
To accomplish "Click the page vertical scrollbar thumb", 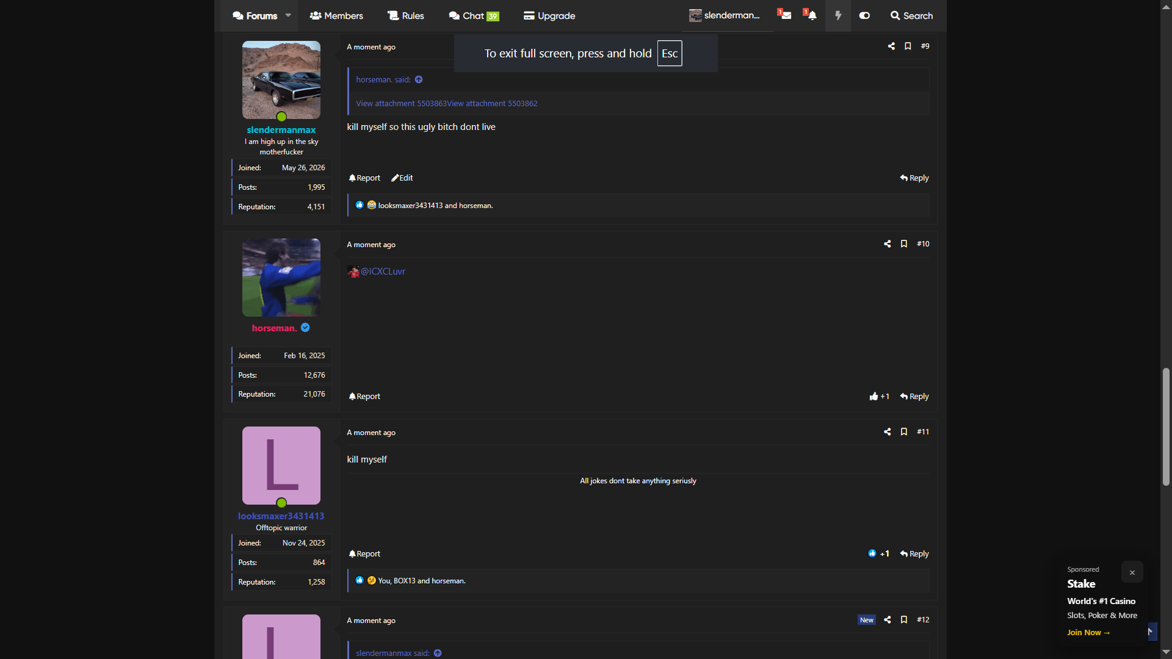I will click(1166, 427).
